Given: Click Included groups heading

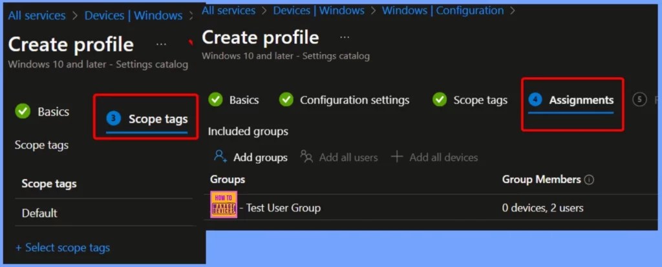Looking at the screenshot, I should pyautogui.click(x=248, y=131).
